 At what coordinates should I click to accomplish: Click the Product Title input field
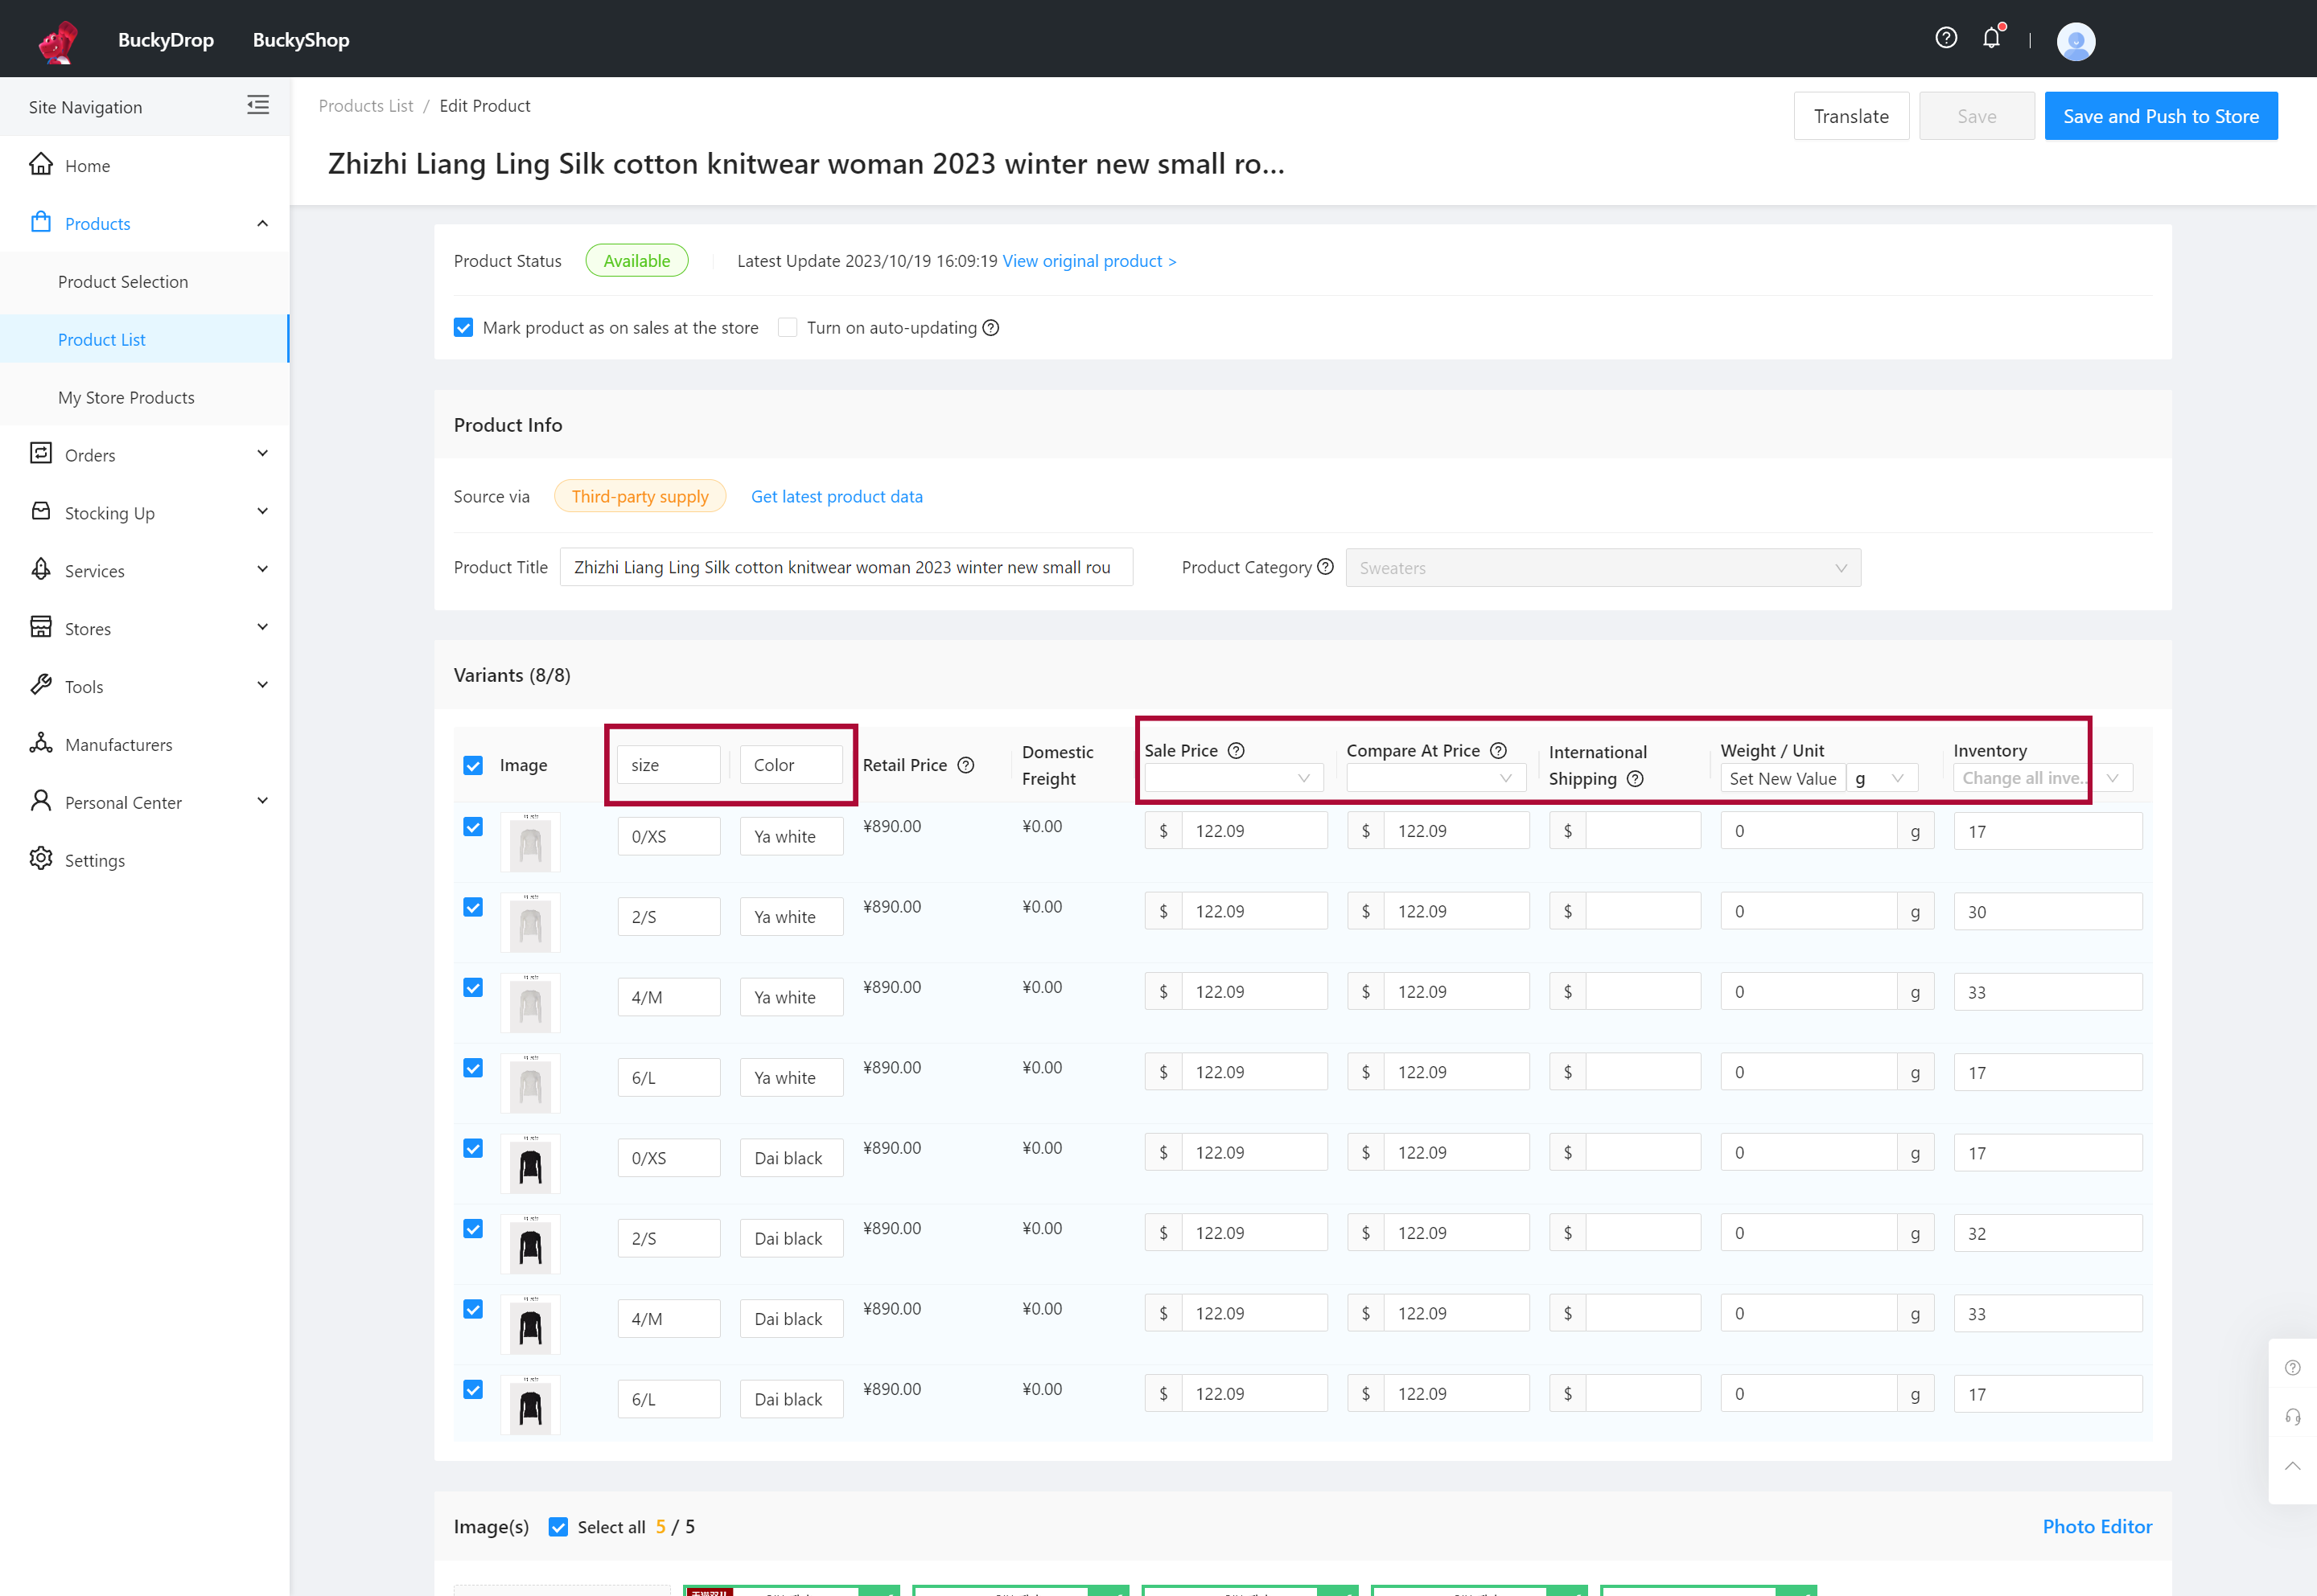click(x=846, y=567)
